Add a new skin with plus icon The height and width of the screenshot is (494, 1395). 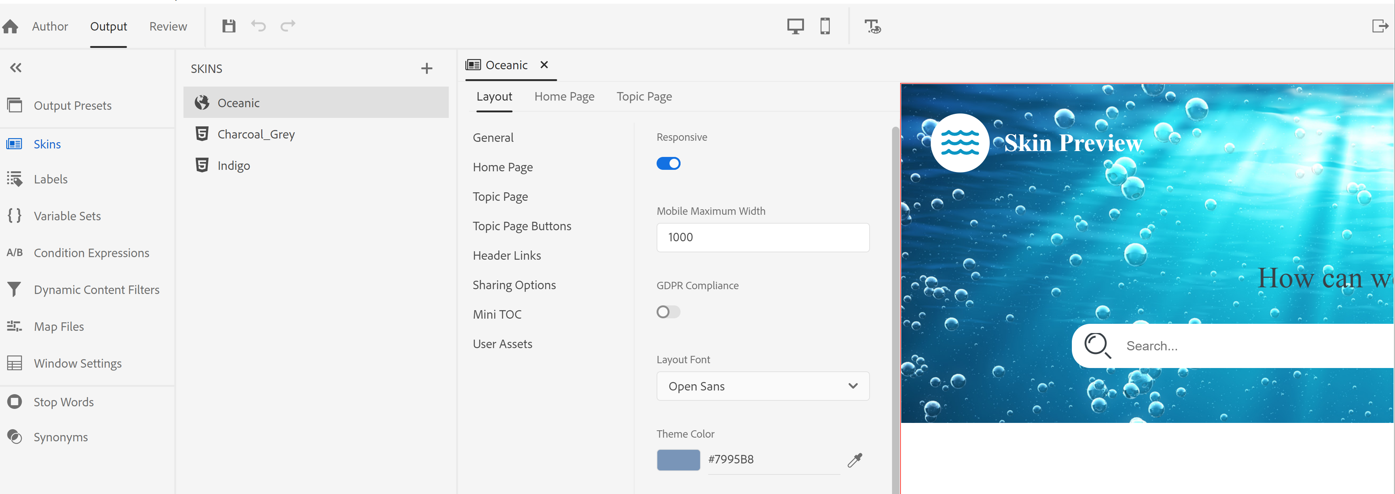point(427,68)
